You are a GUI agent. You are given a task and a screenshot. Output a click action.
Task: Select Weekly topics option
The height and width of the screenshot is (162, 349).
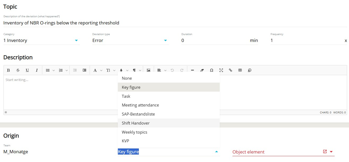pyautogui.click(x=169, y=132)
